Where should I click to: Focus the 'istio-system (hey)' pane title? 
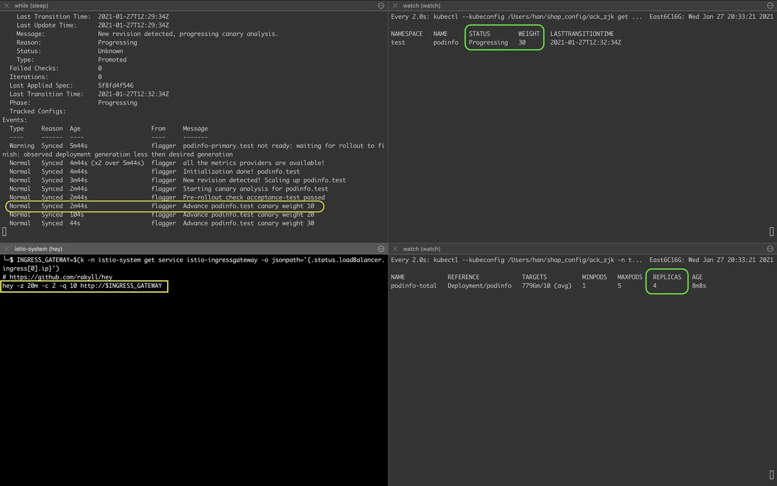[x=38, y=249]
